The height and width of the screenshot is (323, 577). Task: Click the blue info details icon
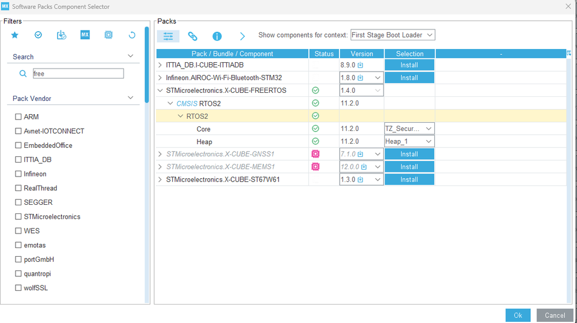click(217, 36)
